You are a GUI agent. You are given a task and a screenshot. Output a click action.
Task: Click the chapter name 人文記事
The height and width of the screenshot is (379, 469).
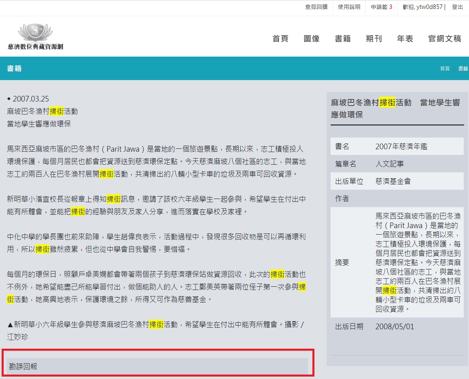coord(389,164)
